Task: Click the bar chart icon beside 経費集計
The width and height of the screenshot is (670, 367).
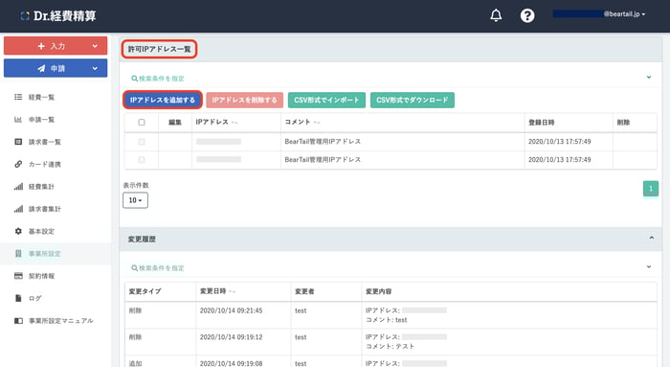Action: point(18,187)
